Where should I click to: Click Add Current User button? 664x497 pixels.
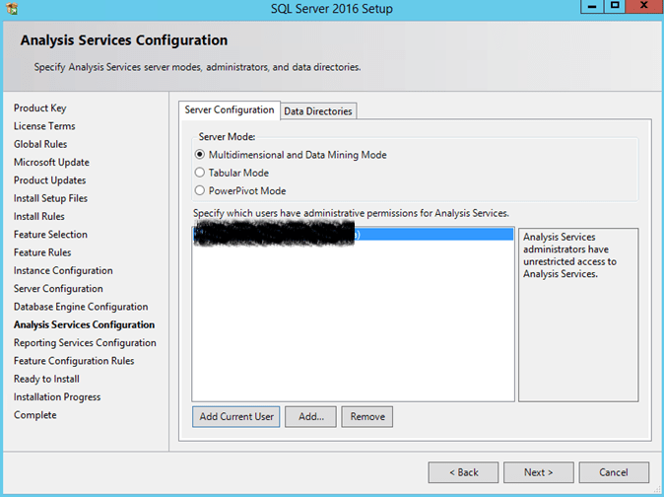(x=235, y=417)
